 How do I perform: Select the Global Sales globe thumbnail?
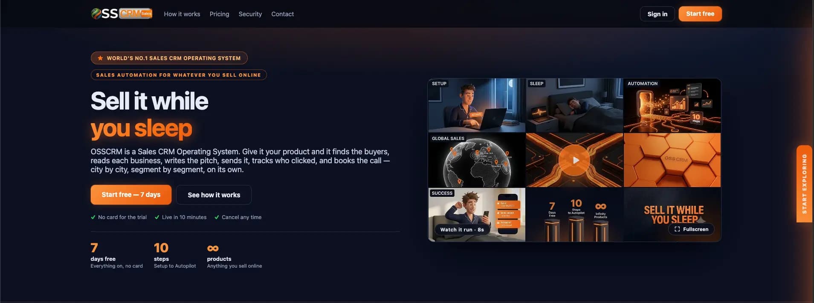[x=477, y=160]
